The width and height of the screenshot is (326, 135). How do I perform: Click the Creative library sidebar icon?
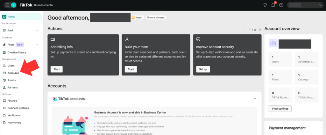pyautogui.click(x=4, y=52)
